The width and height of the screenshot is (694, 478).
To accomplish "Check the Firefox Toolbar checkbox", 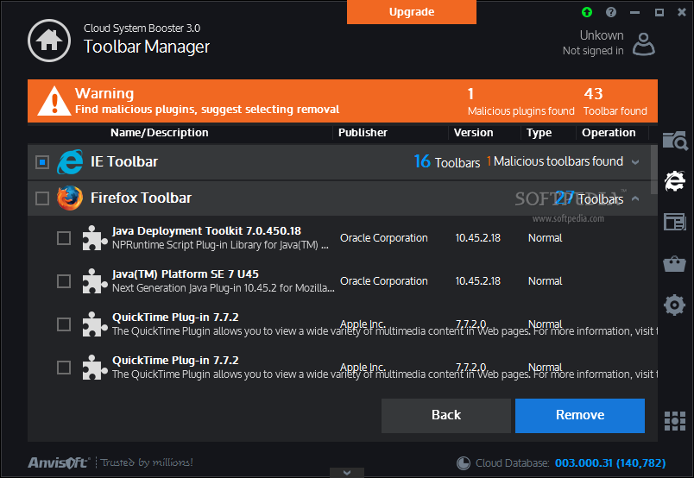I will (42, 198).
